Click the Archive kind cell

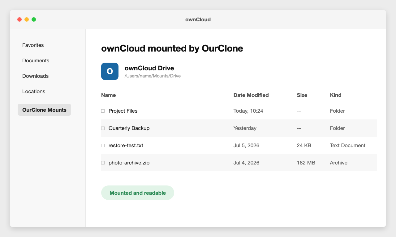click(339, 163)
